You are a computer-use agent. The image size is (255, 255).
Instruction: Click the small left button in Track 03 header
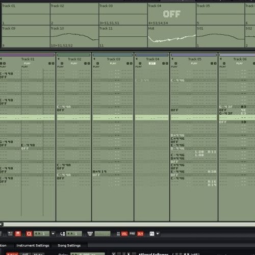pos(98,63)
